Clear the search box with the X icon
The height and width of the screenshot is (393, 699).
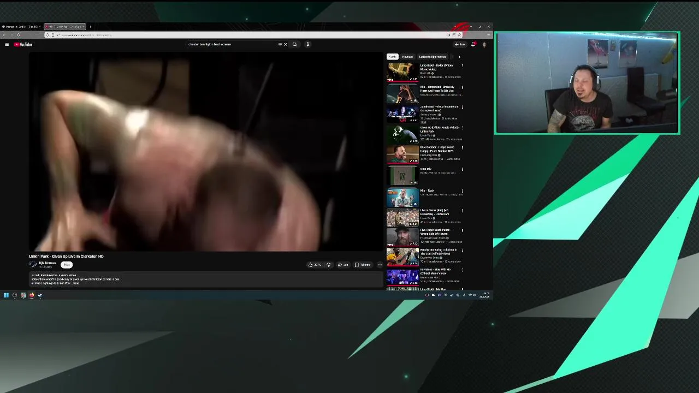pos(285,44)
